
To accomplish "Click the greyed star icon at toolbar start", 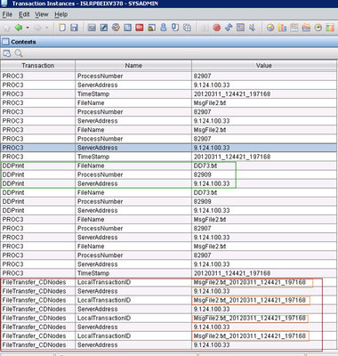I will [x=7, y=28].
